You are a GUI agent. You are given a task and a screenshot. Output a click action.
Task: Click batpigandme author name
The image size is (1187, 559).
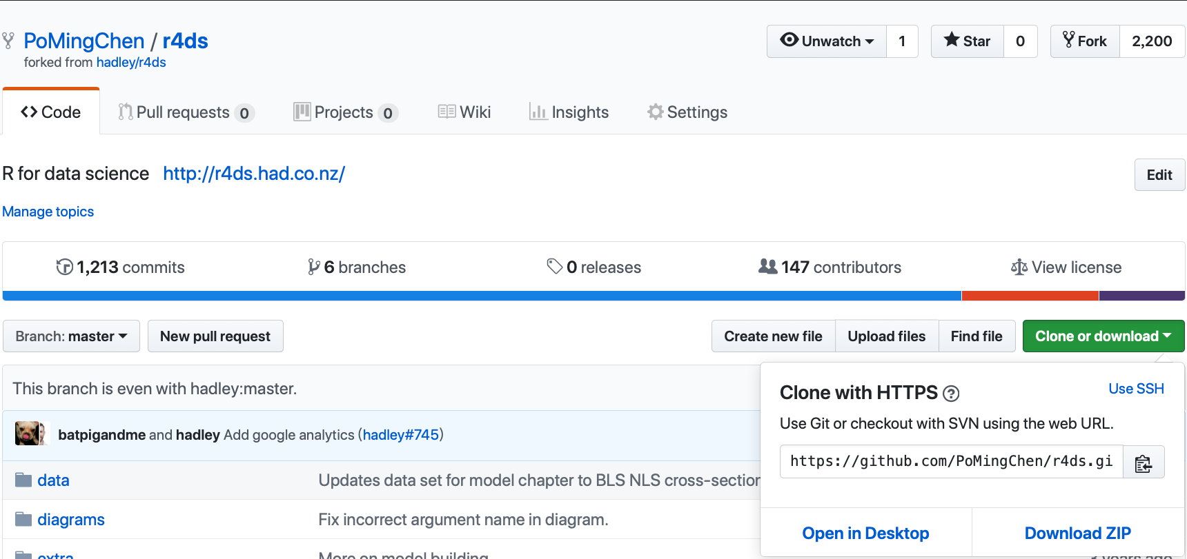tap(102, 435)
